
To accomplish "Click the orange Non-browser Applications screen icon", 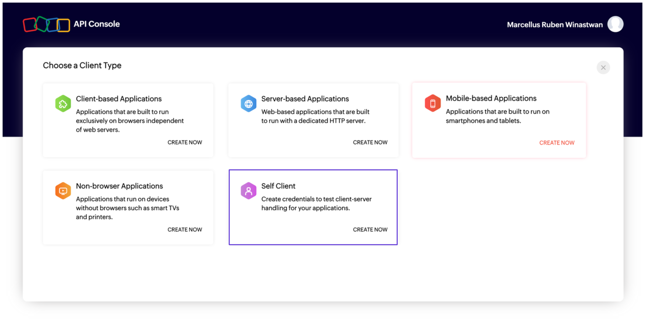I will [63, 191].
